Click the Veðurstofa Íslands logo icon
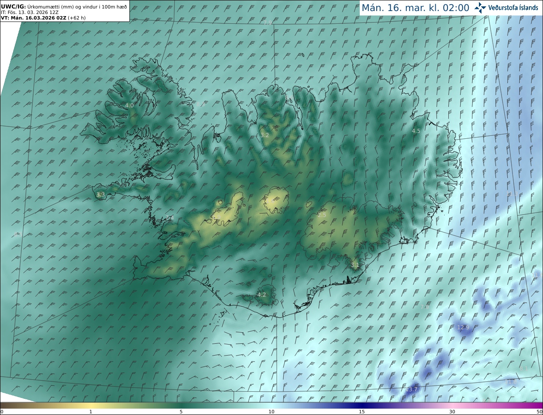543x415 pixels. [x=480, y=8]
